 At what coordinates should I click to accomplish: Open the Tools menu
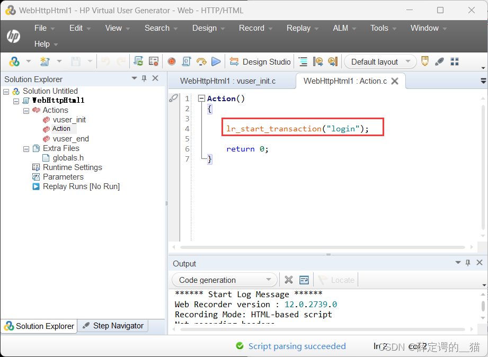383,28
